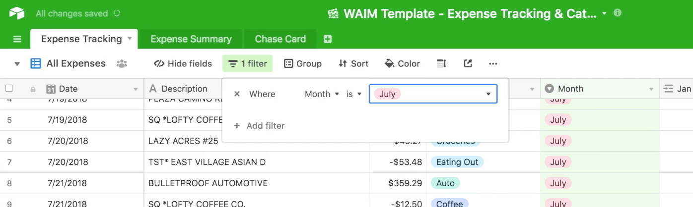Expand the views sidebar toggle arrow
Image resolution: width=693 pixels, height=207 pixels.
(x=17, y=64)
